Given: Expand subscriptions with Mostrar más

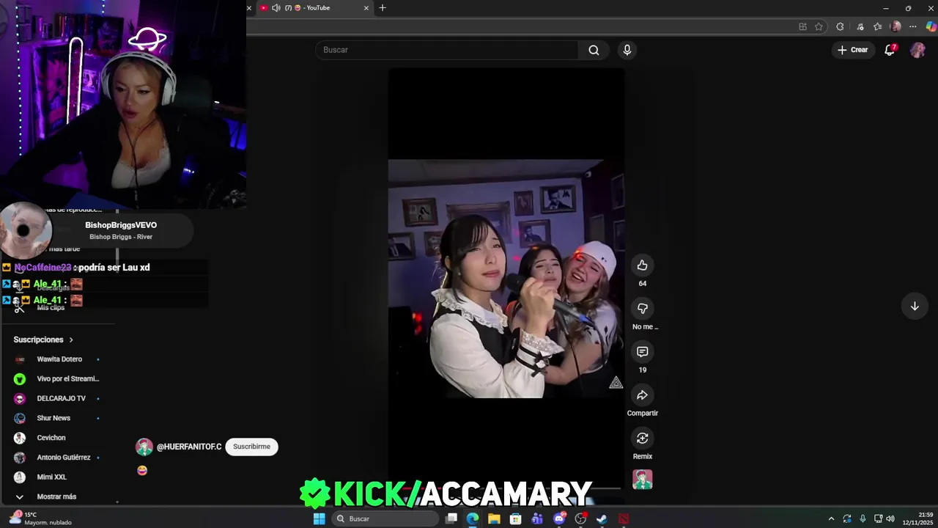Looking at the screenshot, I should coord(56,496).
